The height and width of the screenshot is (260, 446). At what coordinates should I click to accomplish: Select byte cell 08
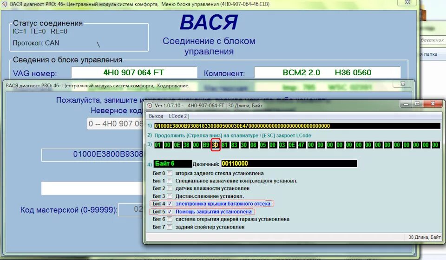pyautogui.click(x=254, y=145)
